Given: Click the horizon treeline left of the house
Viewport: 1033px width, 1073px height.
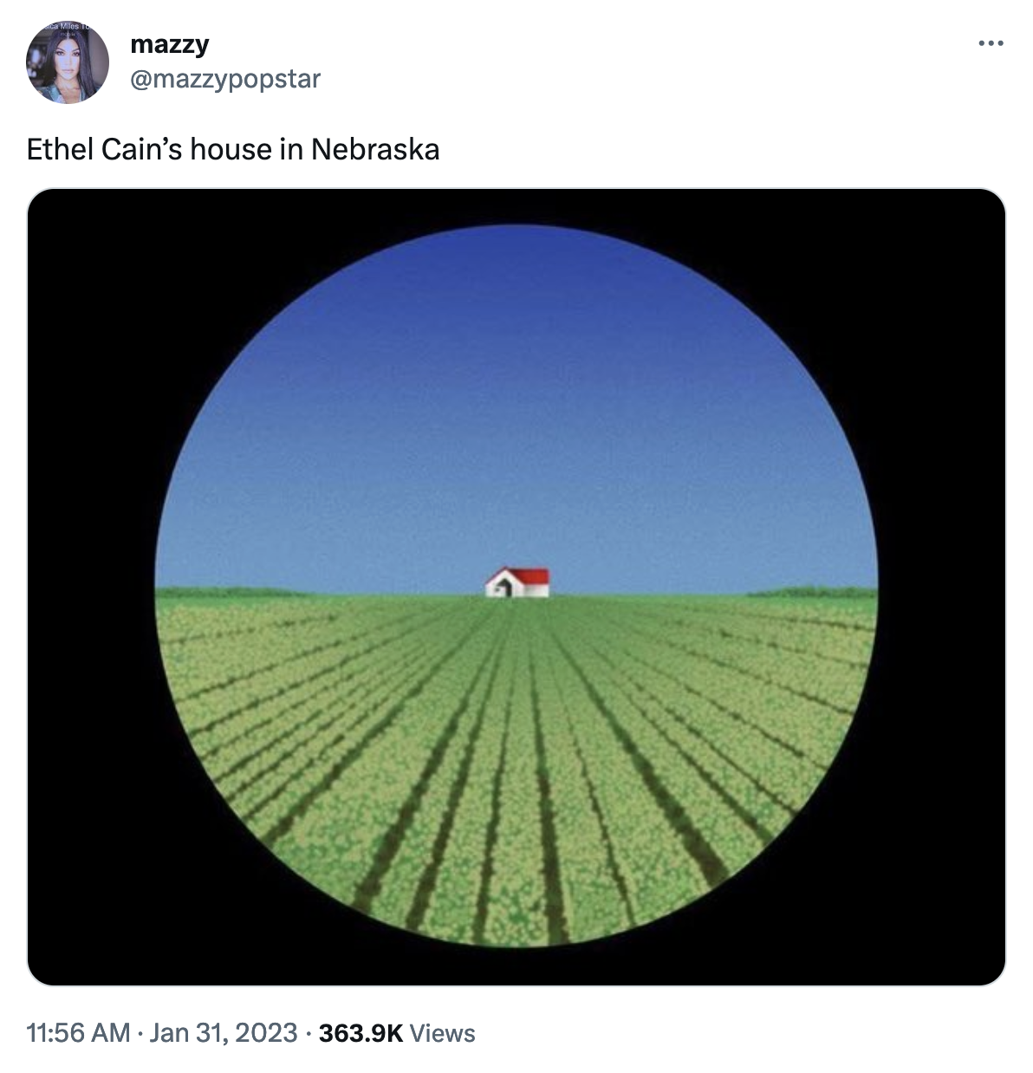Looking at the screenshot, I should 230,592.
